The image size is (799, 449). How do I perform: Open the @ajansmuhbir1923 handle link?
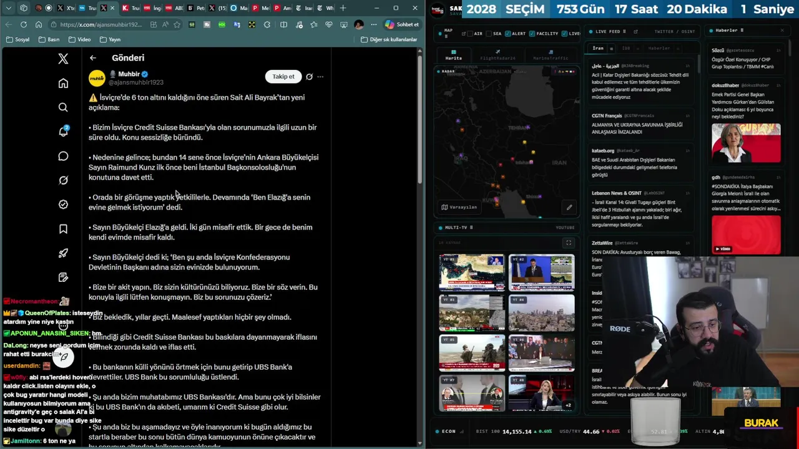click(136, 82)
